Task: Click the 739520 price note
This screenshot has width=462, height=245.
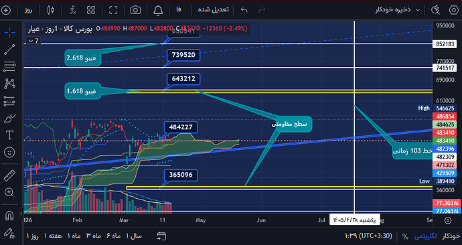Action: click(x=183, y=55)
